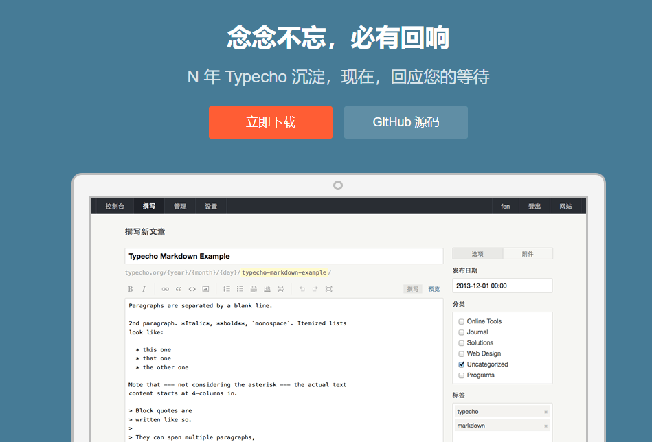Image resolution: width=652 pixels, height=442 pixels.
Task: Select the 撰写 editor mode tab
Action: (x=412, y=289)
